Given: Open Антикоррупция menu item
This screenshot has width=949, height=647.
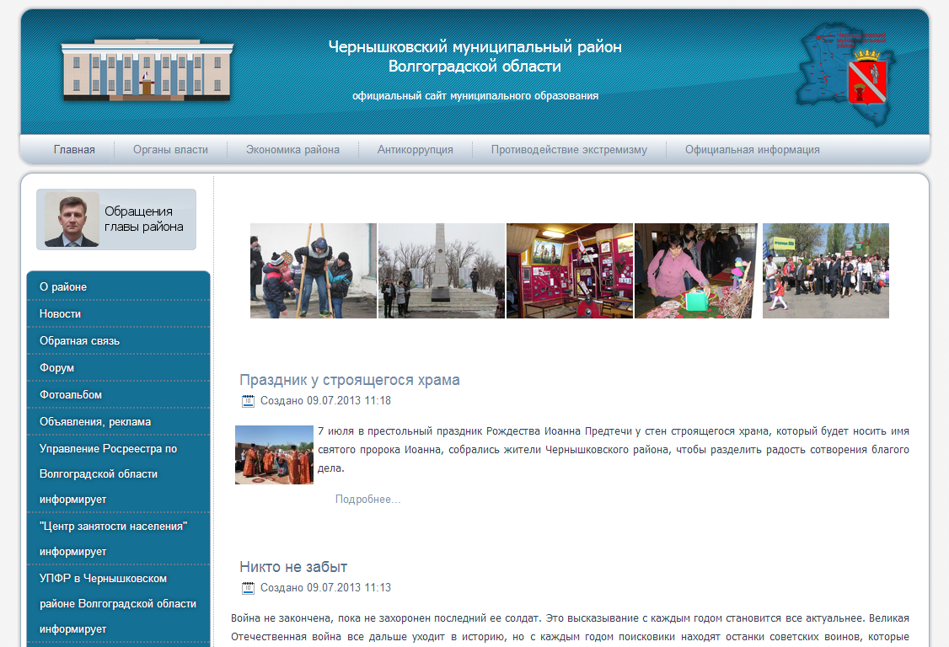Looking at the screenshot, I should (416, 149).
